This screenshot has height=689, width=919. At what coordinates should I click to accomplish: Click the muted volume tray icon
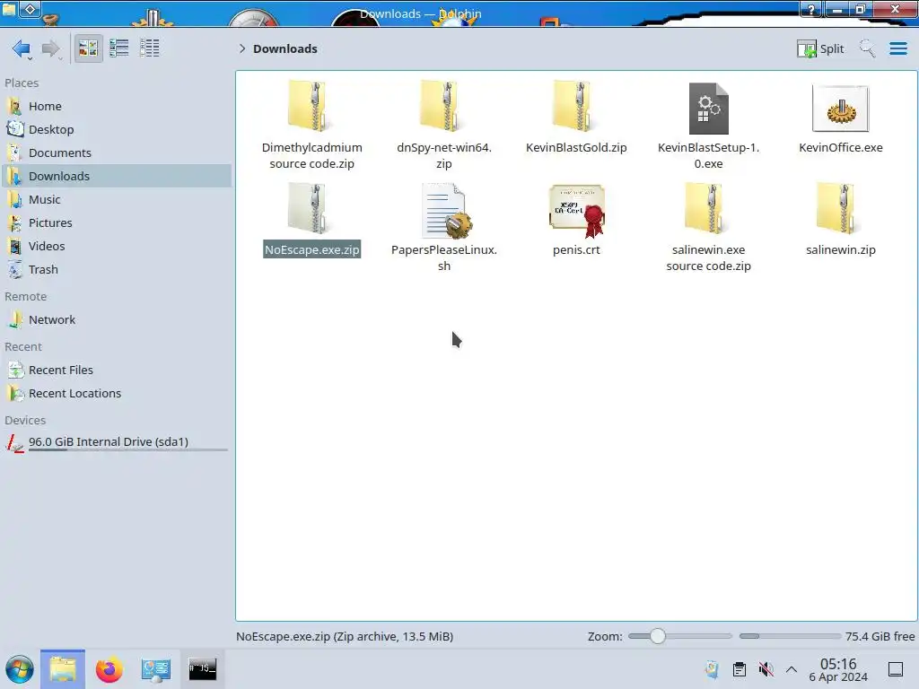click(766, 669)
